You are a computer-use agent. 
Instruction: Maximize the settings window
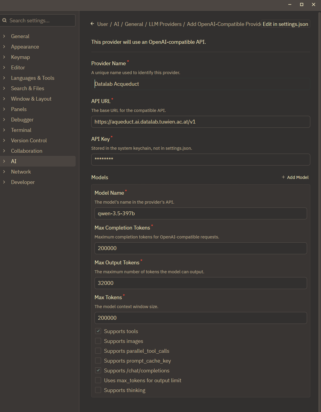point(302,4)
